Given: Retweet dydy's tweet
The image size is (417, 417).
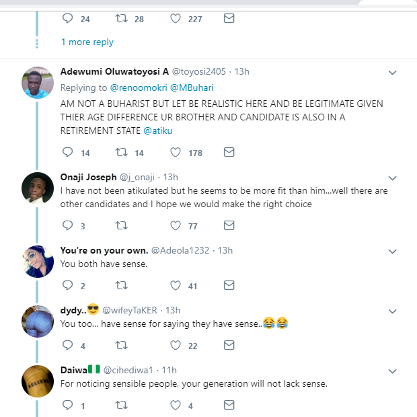Looking at the screenshot, I should [121, 345].
